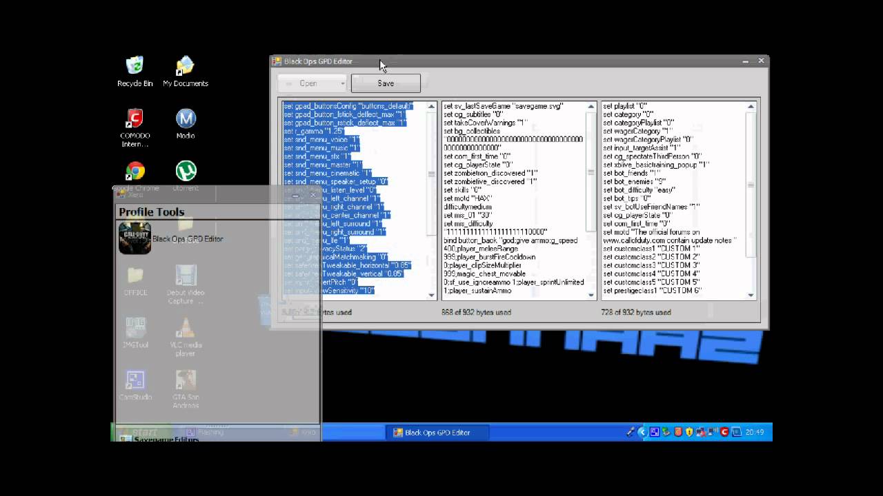Click the line set r_gamma "1.25"
The width and height of the screenshot is (883, 496).
314,131
